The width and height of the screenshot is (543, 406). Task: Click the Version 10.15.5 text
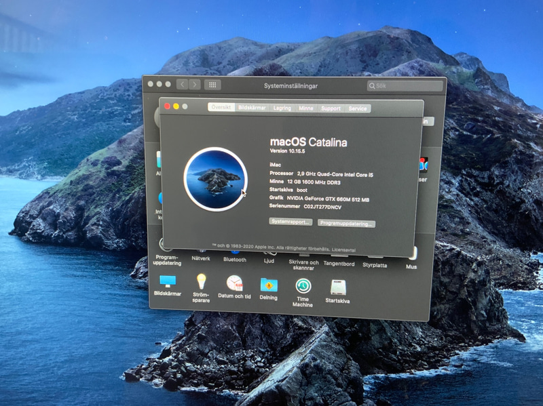tap(287, 150)
